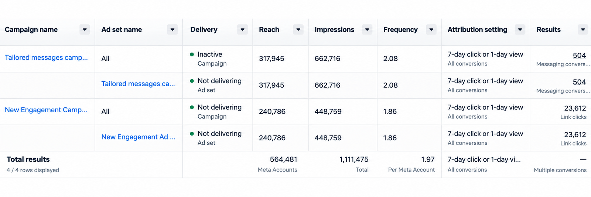
Task: Click impressions 448,759 in New Engagement ad set row
Action: pyautogui.click(x=328, y=138)
